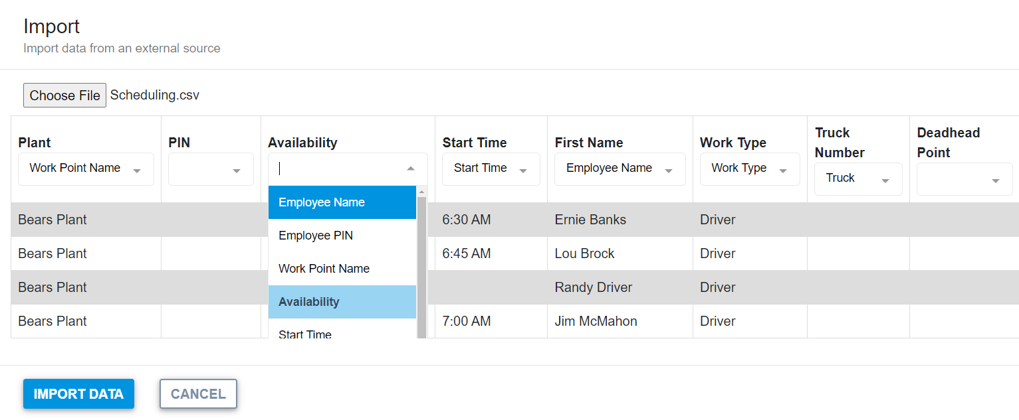Click the Cancel button
The width and height of the screenshot is (1019, 420).
tap(197, 393)
